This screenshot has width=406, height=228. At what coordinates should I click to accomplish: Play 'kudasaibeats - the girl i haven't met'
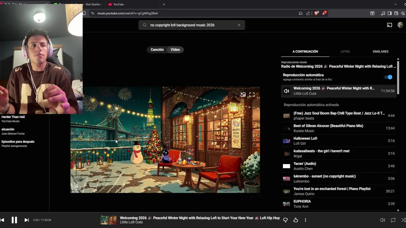click(x=338, y=154)
